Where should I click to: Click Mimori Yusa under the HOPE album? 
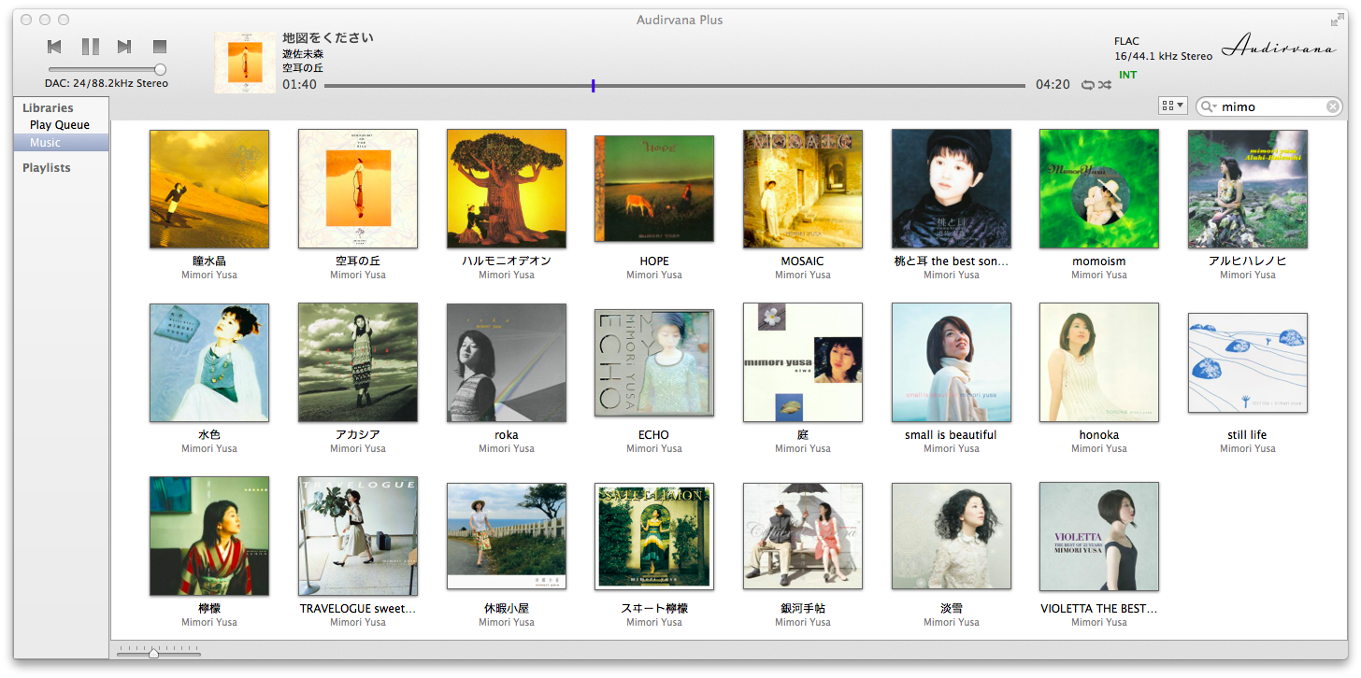(654, 275)
